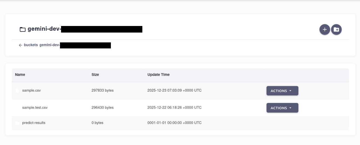Expand the ACTIONS menu for sample.test.csv
This screenshot has width=360, height=145.
[282, 108]
